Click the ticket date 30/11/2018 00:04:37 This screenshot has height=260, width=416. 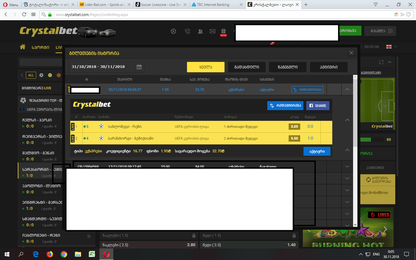pos(124,90)
